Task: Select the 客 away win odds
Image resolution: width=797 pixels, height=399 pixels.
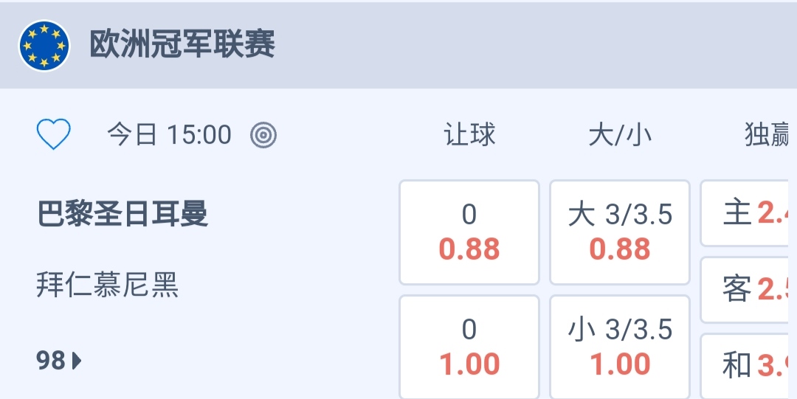Action: pos(748,290)
